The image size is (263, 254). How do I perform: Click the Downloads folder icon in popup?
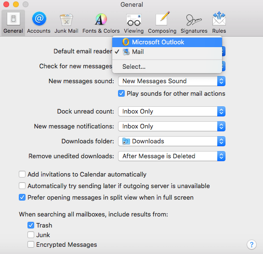point(126,141)
